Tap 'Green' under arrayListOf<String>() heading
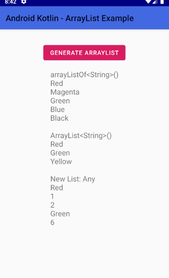The image size is (169, 278). tap(60, 101)
